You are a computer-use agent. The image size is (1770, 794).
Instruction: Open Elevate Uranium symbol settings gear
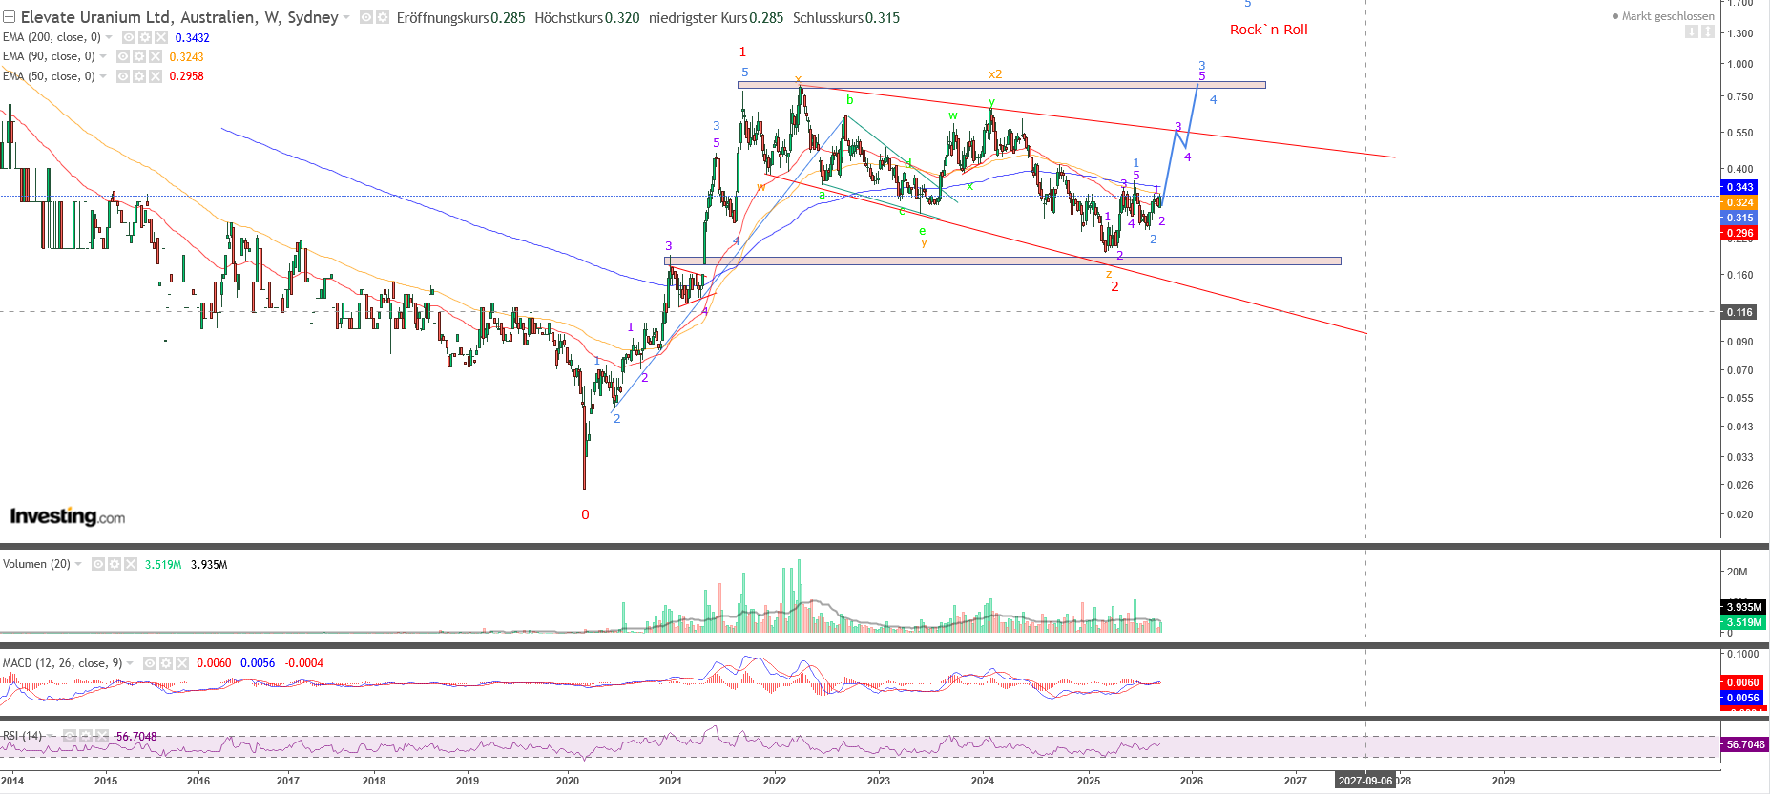pos(382,17)
